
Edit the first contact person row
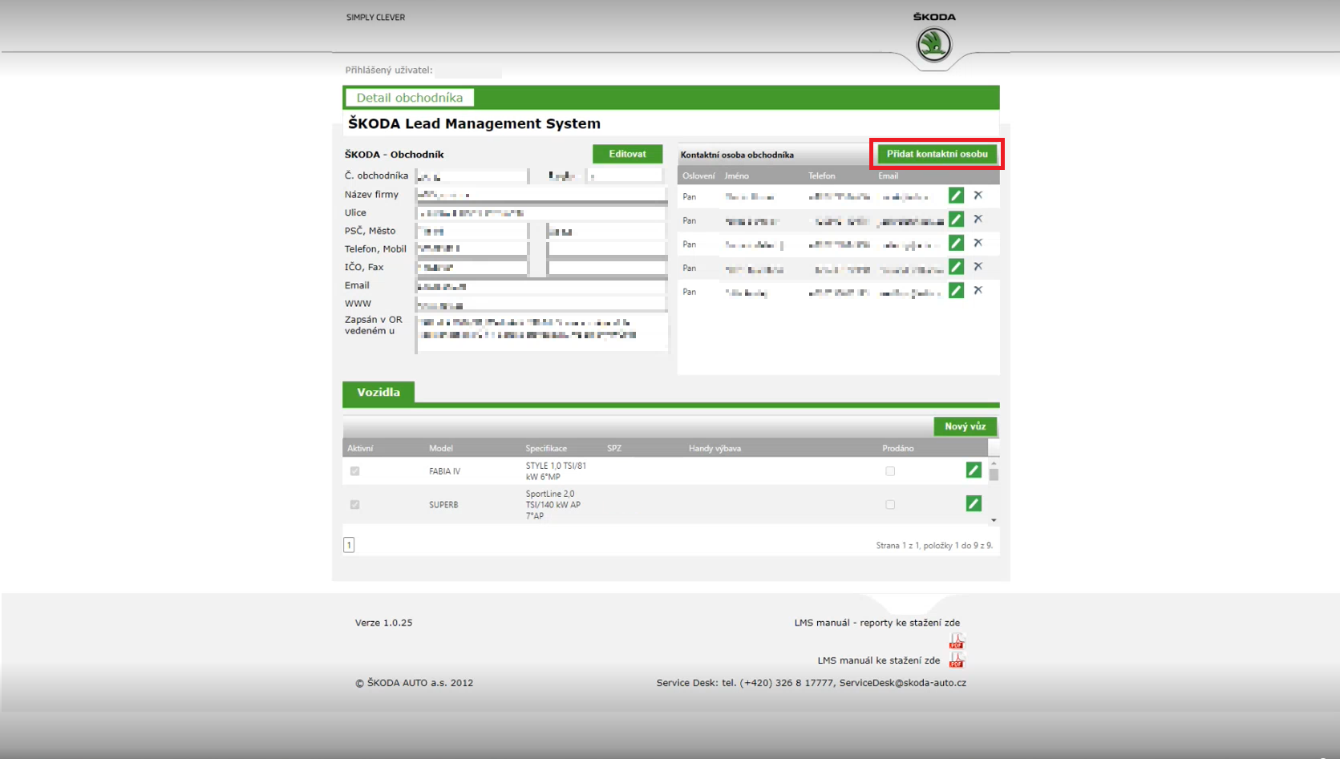[x=956, y=196]
